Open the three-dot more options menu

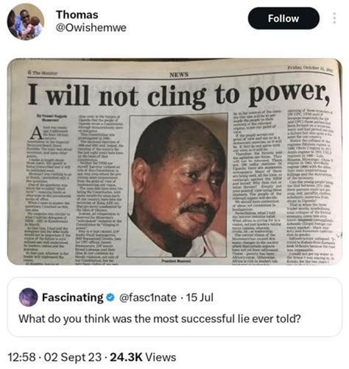[x=334, y=18]
